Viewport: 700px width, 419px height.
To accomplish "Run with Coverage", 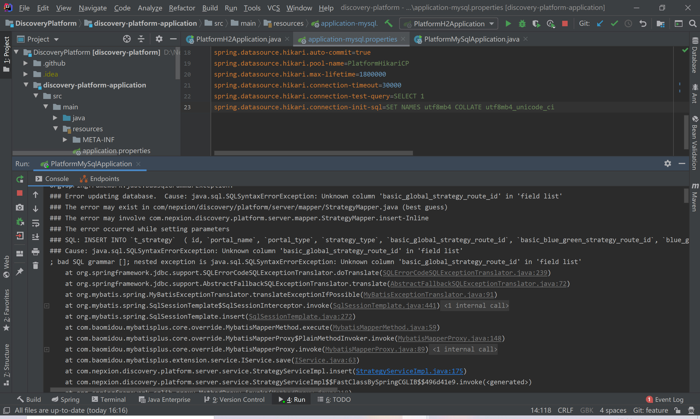I will (536, 24).
